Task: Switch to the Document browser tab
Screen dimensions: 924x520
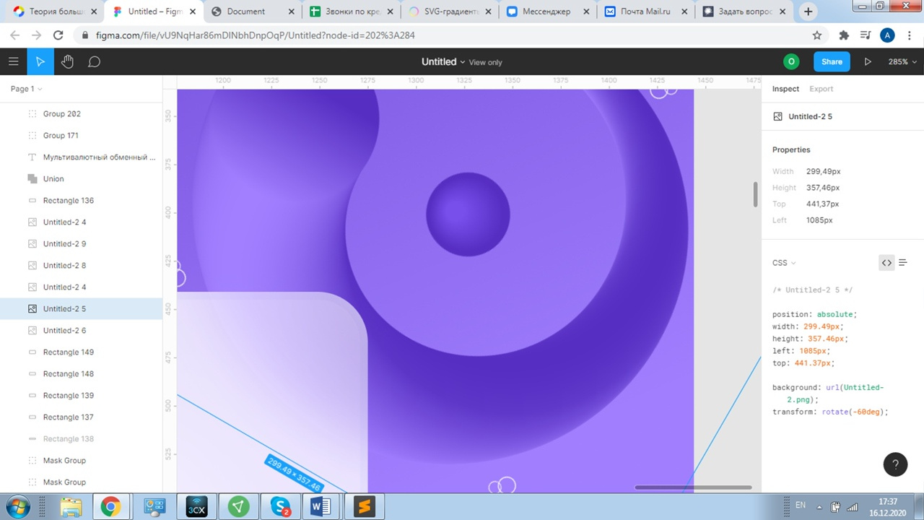Action: [252, 12]
